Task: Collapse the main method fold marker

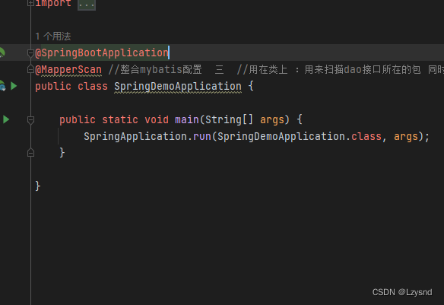Action: (x=30, y=119)
